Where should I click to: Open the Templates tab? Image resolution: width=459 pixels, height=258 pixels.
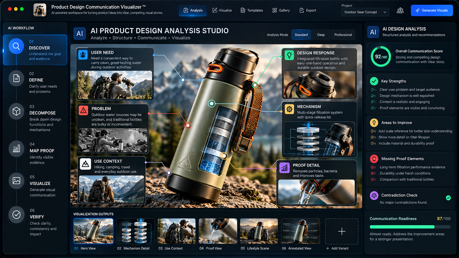click(x=252, y=10)
